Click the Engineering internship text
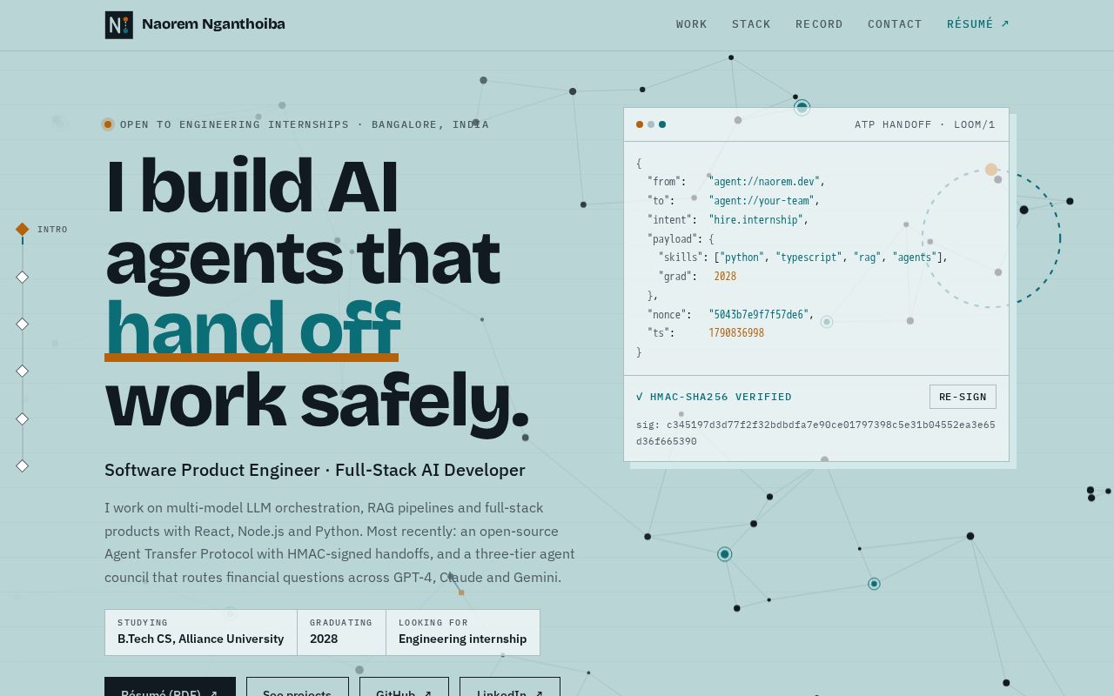Screen dimensions: 1114x696 (x=462, y=639)
